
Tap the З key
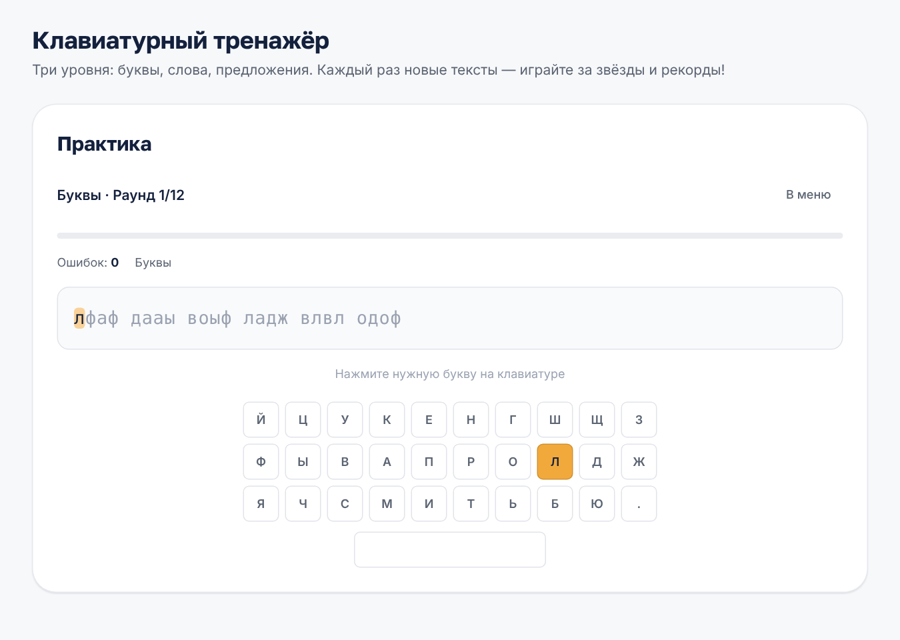[x=639, y=419]
